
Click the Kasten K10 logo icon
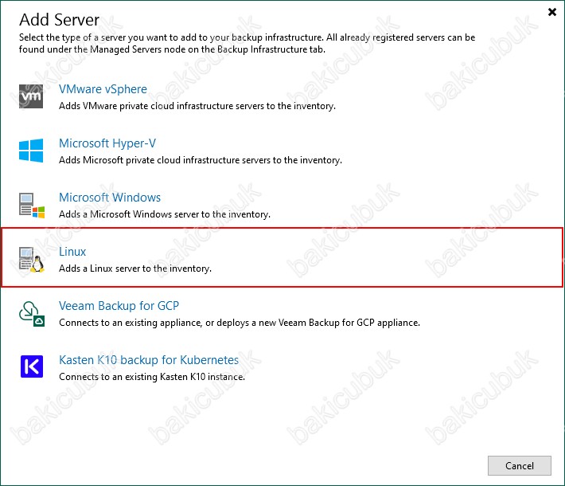32,366
